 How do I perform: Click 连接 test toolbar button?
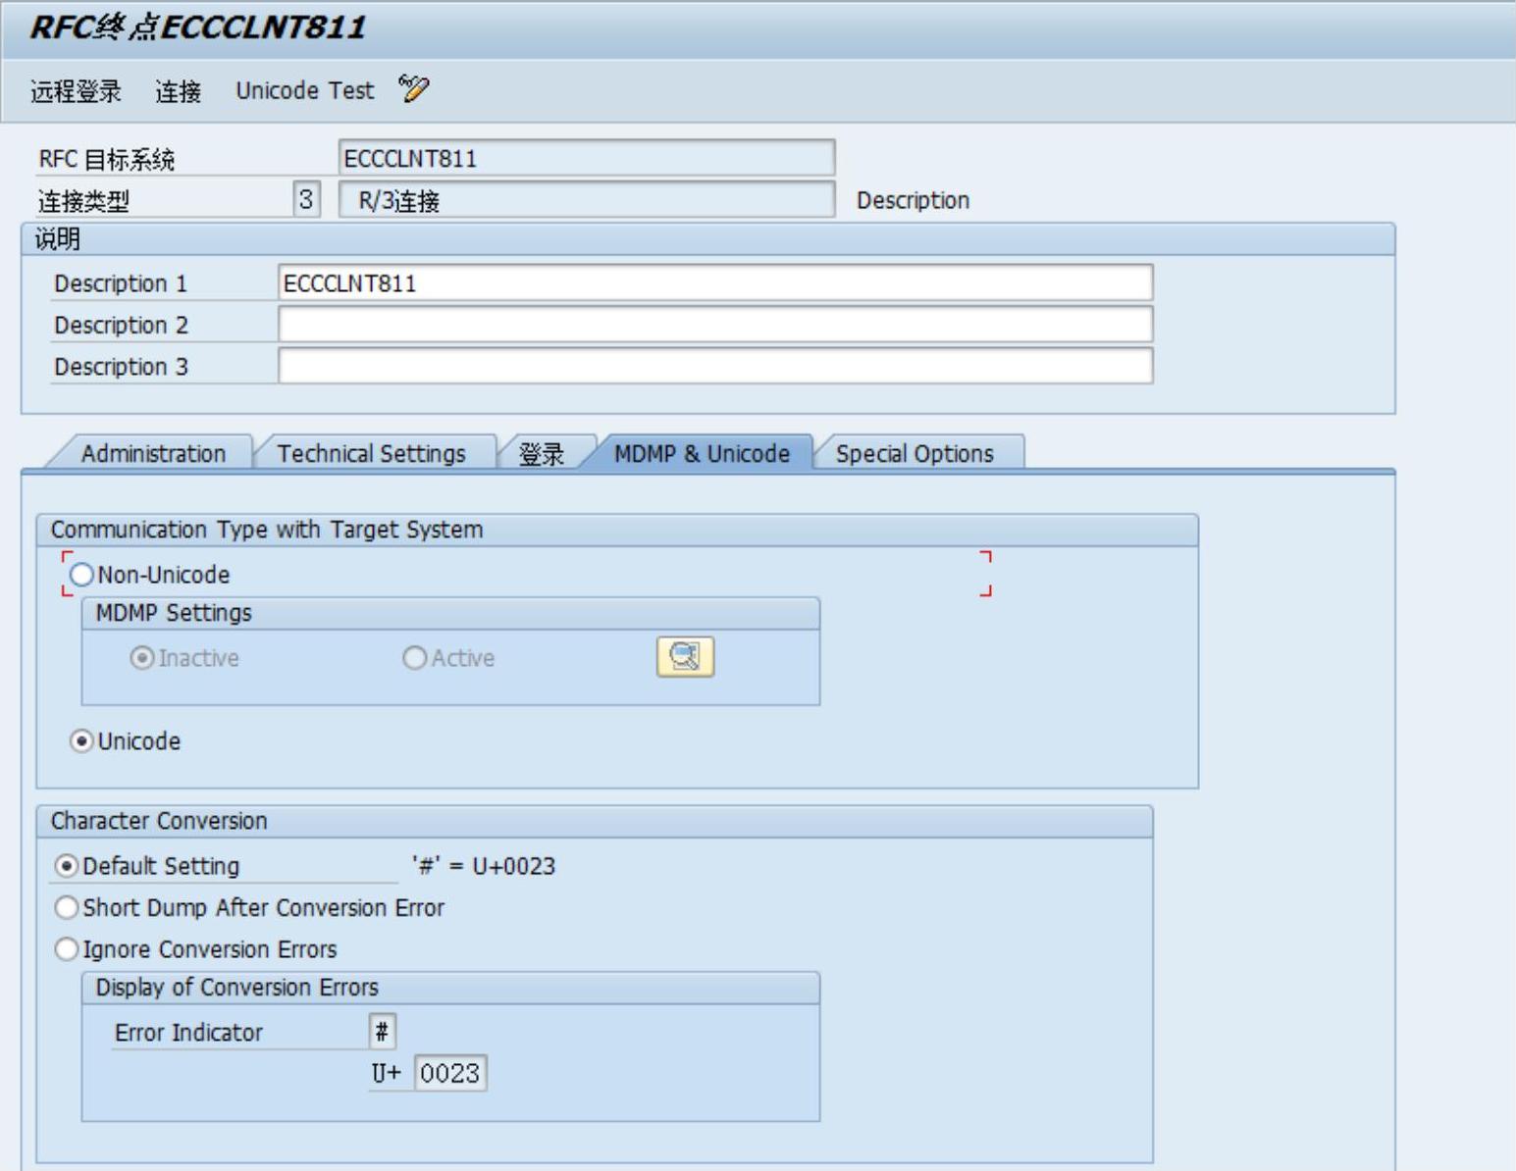coord(179,91)
